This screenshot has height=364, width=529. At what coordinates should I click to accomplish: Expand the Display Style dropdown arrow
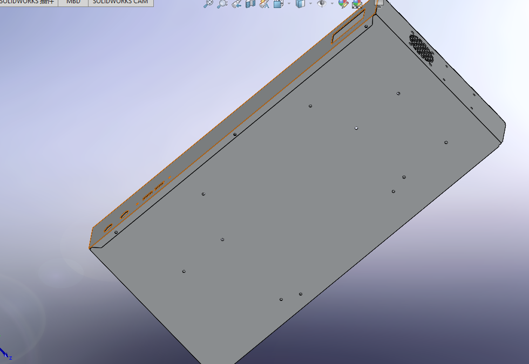coord(310,4)
